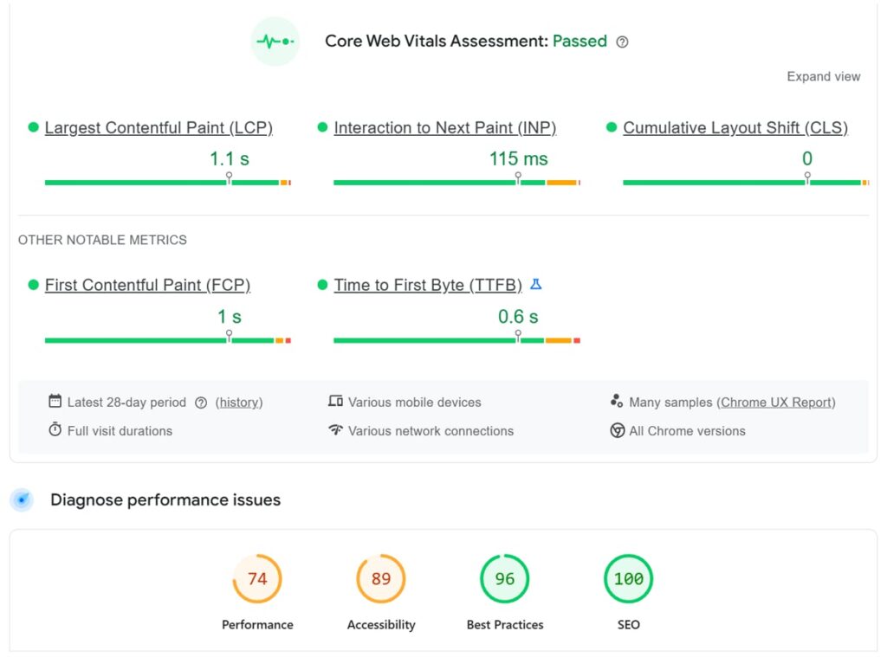Screen dimensions: 887x657
Task: Select the SEO score gauge 100
Action: (x=629, y=578)
